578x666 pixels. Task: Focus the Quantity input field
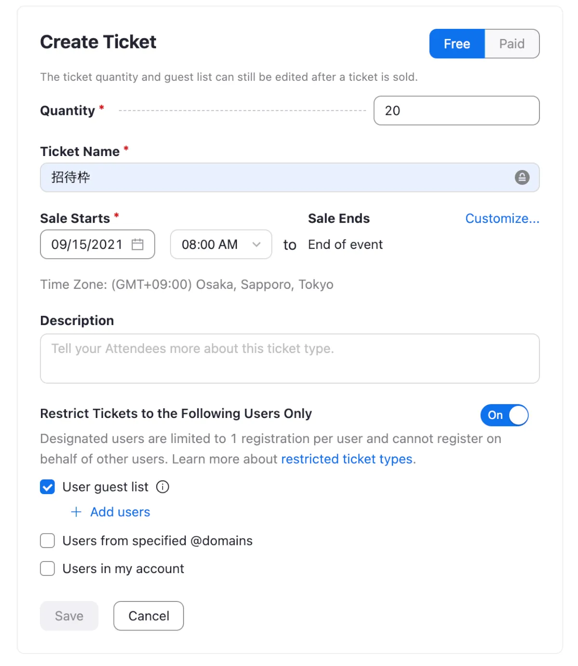[x=456, y=111]
